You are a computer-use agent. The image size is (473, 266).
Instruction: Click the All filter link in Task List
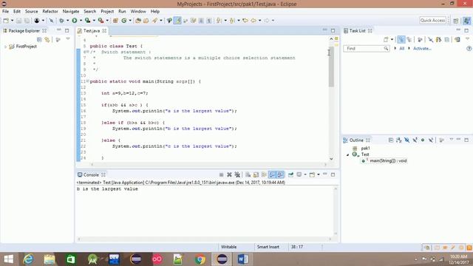click(401, 48)
